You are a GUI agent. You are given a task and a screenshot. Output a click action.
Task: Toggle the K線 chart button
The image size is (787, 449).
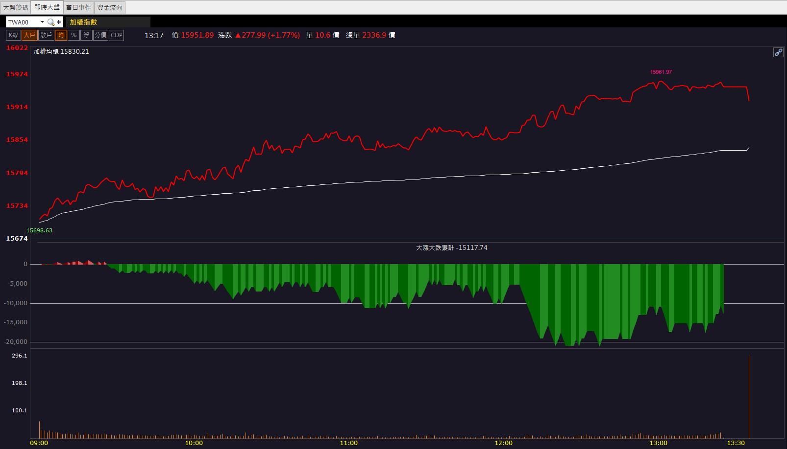pyautogui.click(x=13, y=35)
